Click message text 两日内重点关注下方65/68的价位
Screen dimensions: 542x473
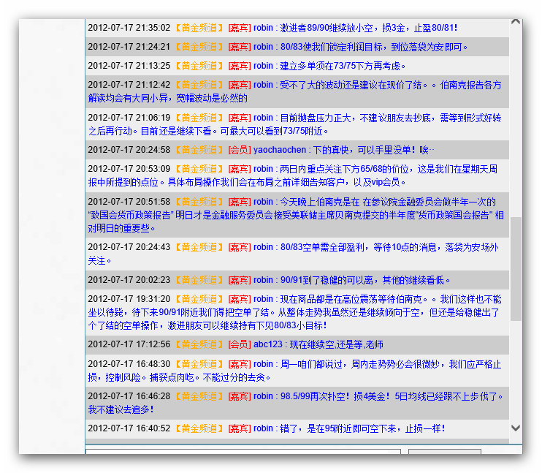(x=344, y=169)
